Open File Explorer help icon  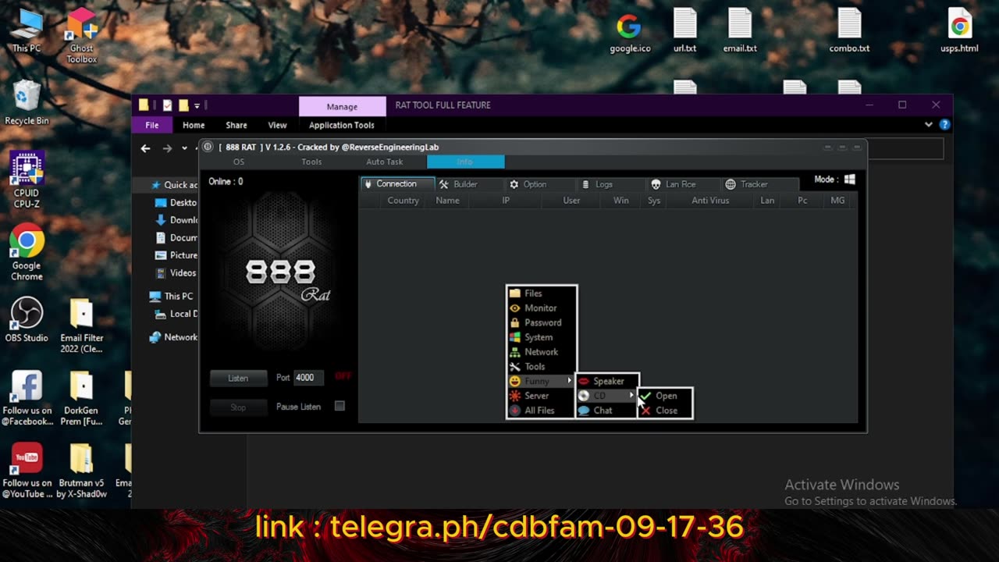coord(944,124)
